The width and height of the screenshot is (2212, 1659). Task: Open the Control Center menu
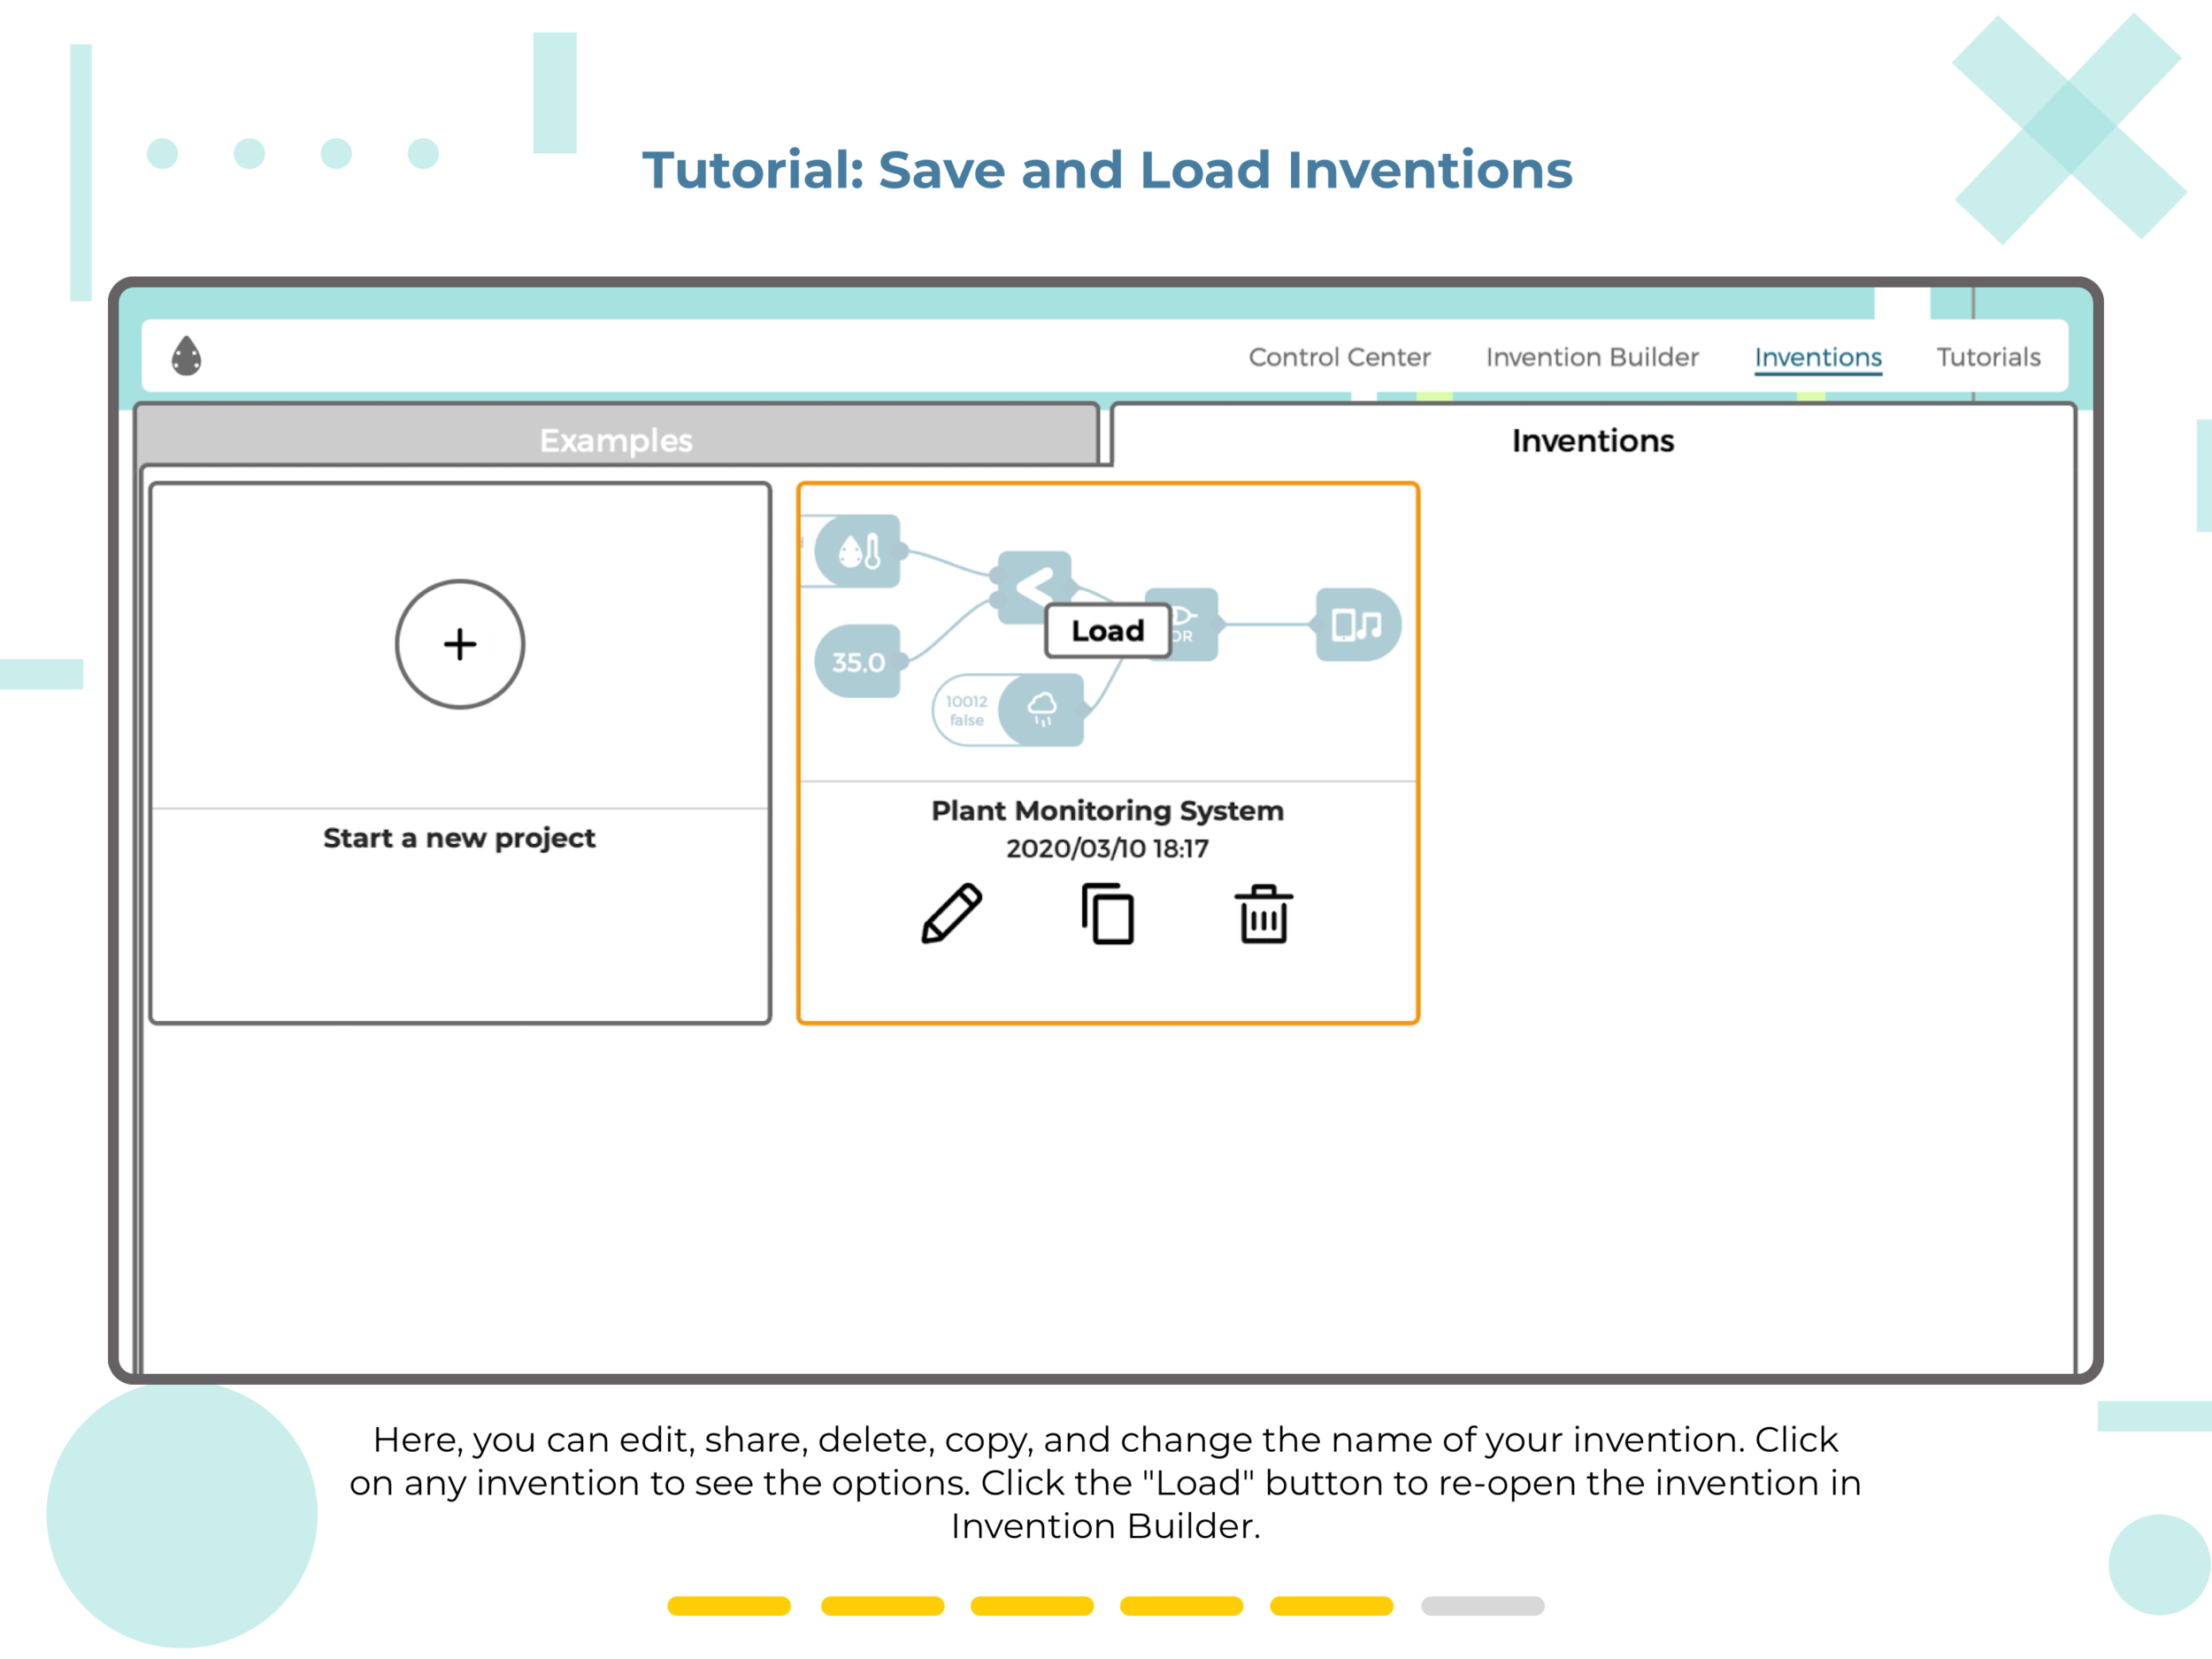[1339, 357]
